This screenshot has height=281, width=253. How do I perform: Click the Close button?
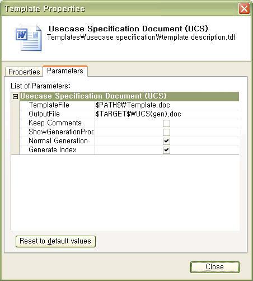tap(214, 267)
